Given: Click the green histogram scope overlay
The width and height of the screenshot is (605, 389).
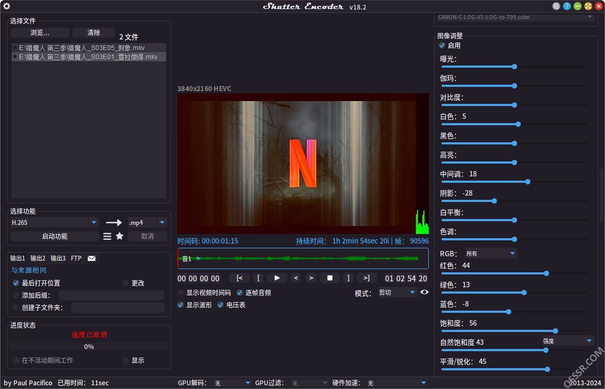Looking at the screenshot, I should tap(422, 222).
